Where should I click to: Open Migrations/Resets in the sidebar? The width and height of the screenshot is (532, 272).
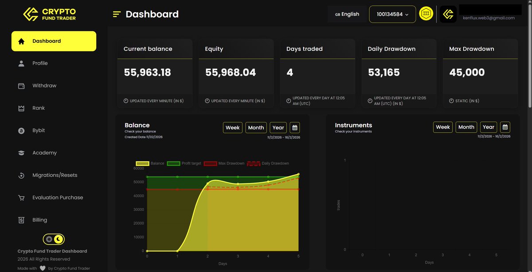click(x=54, y=175)
